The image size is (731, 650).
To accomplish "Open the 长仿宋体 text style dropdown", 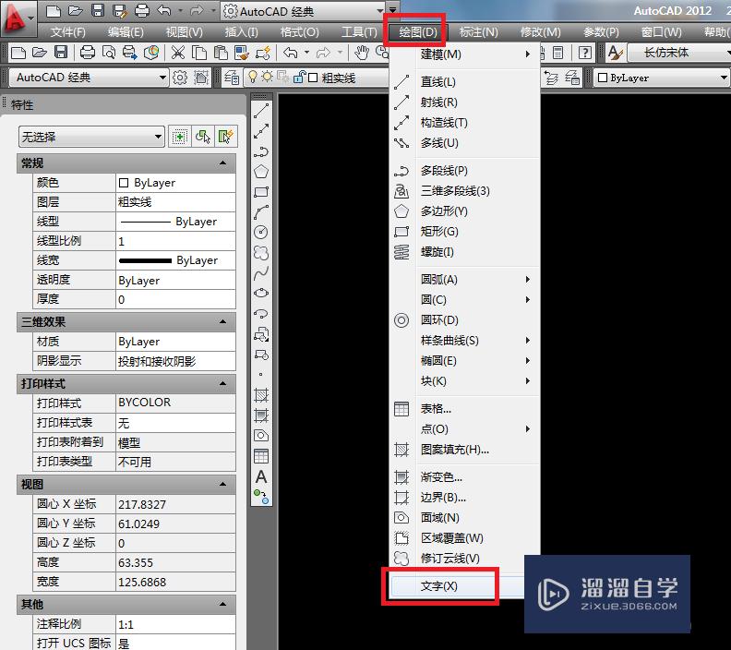I will click(x=679, y=53).
